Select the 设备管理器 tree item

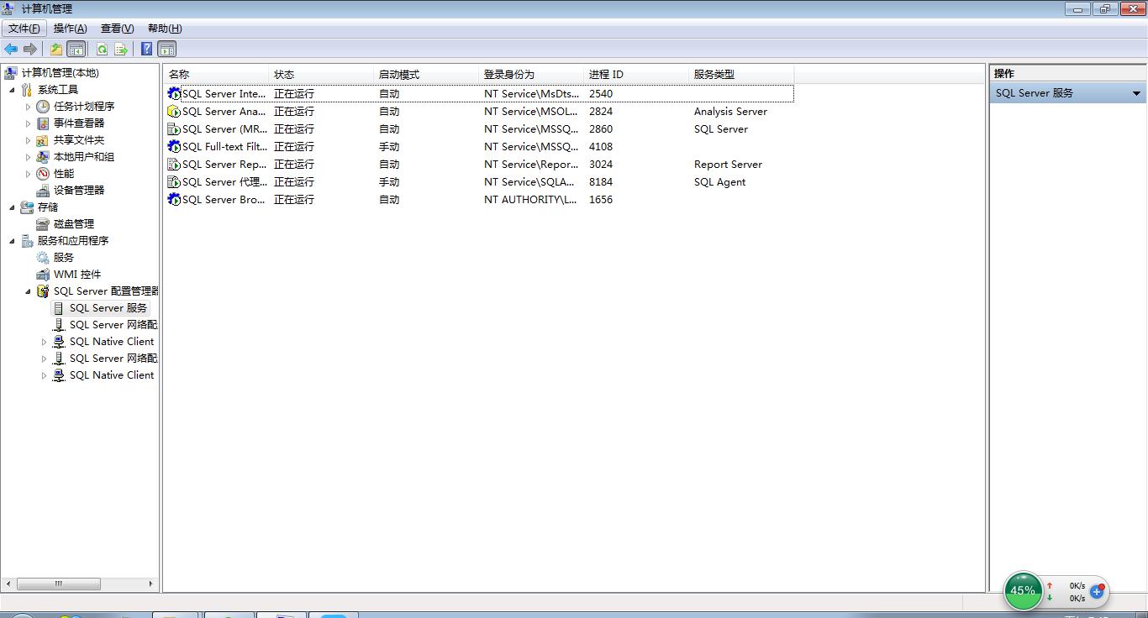pos(79,191)
